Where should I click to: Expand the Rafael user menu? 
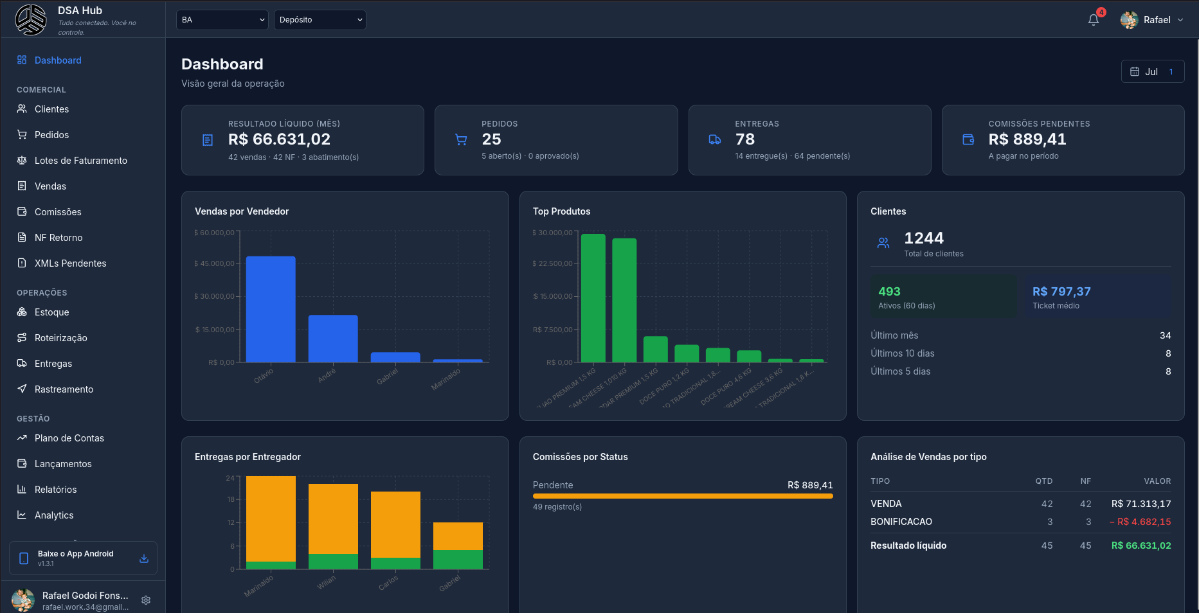coord(1152,20)
